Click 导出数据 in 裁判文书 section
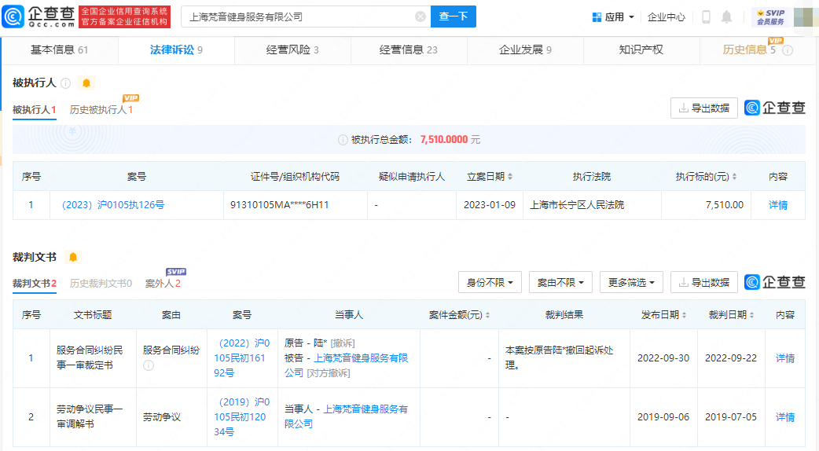 pyautogui.click(x=704, y=282)
